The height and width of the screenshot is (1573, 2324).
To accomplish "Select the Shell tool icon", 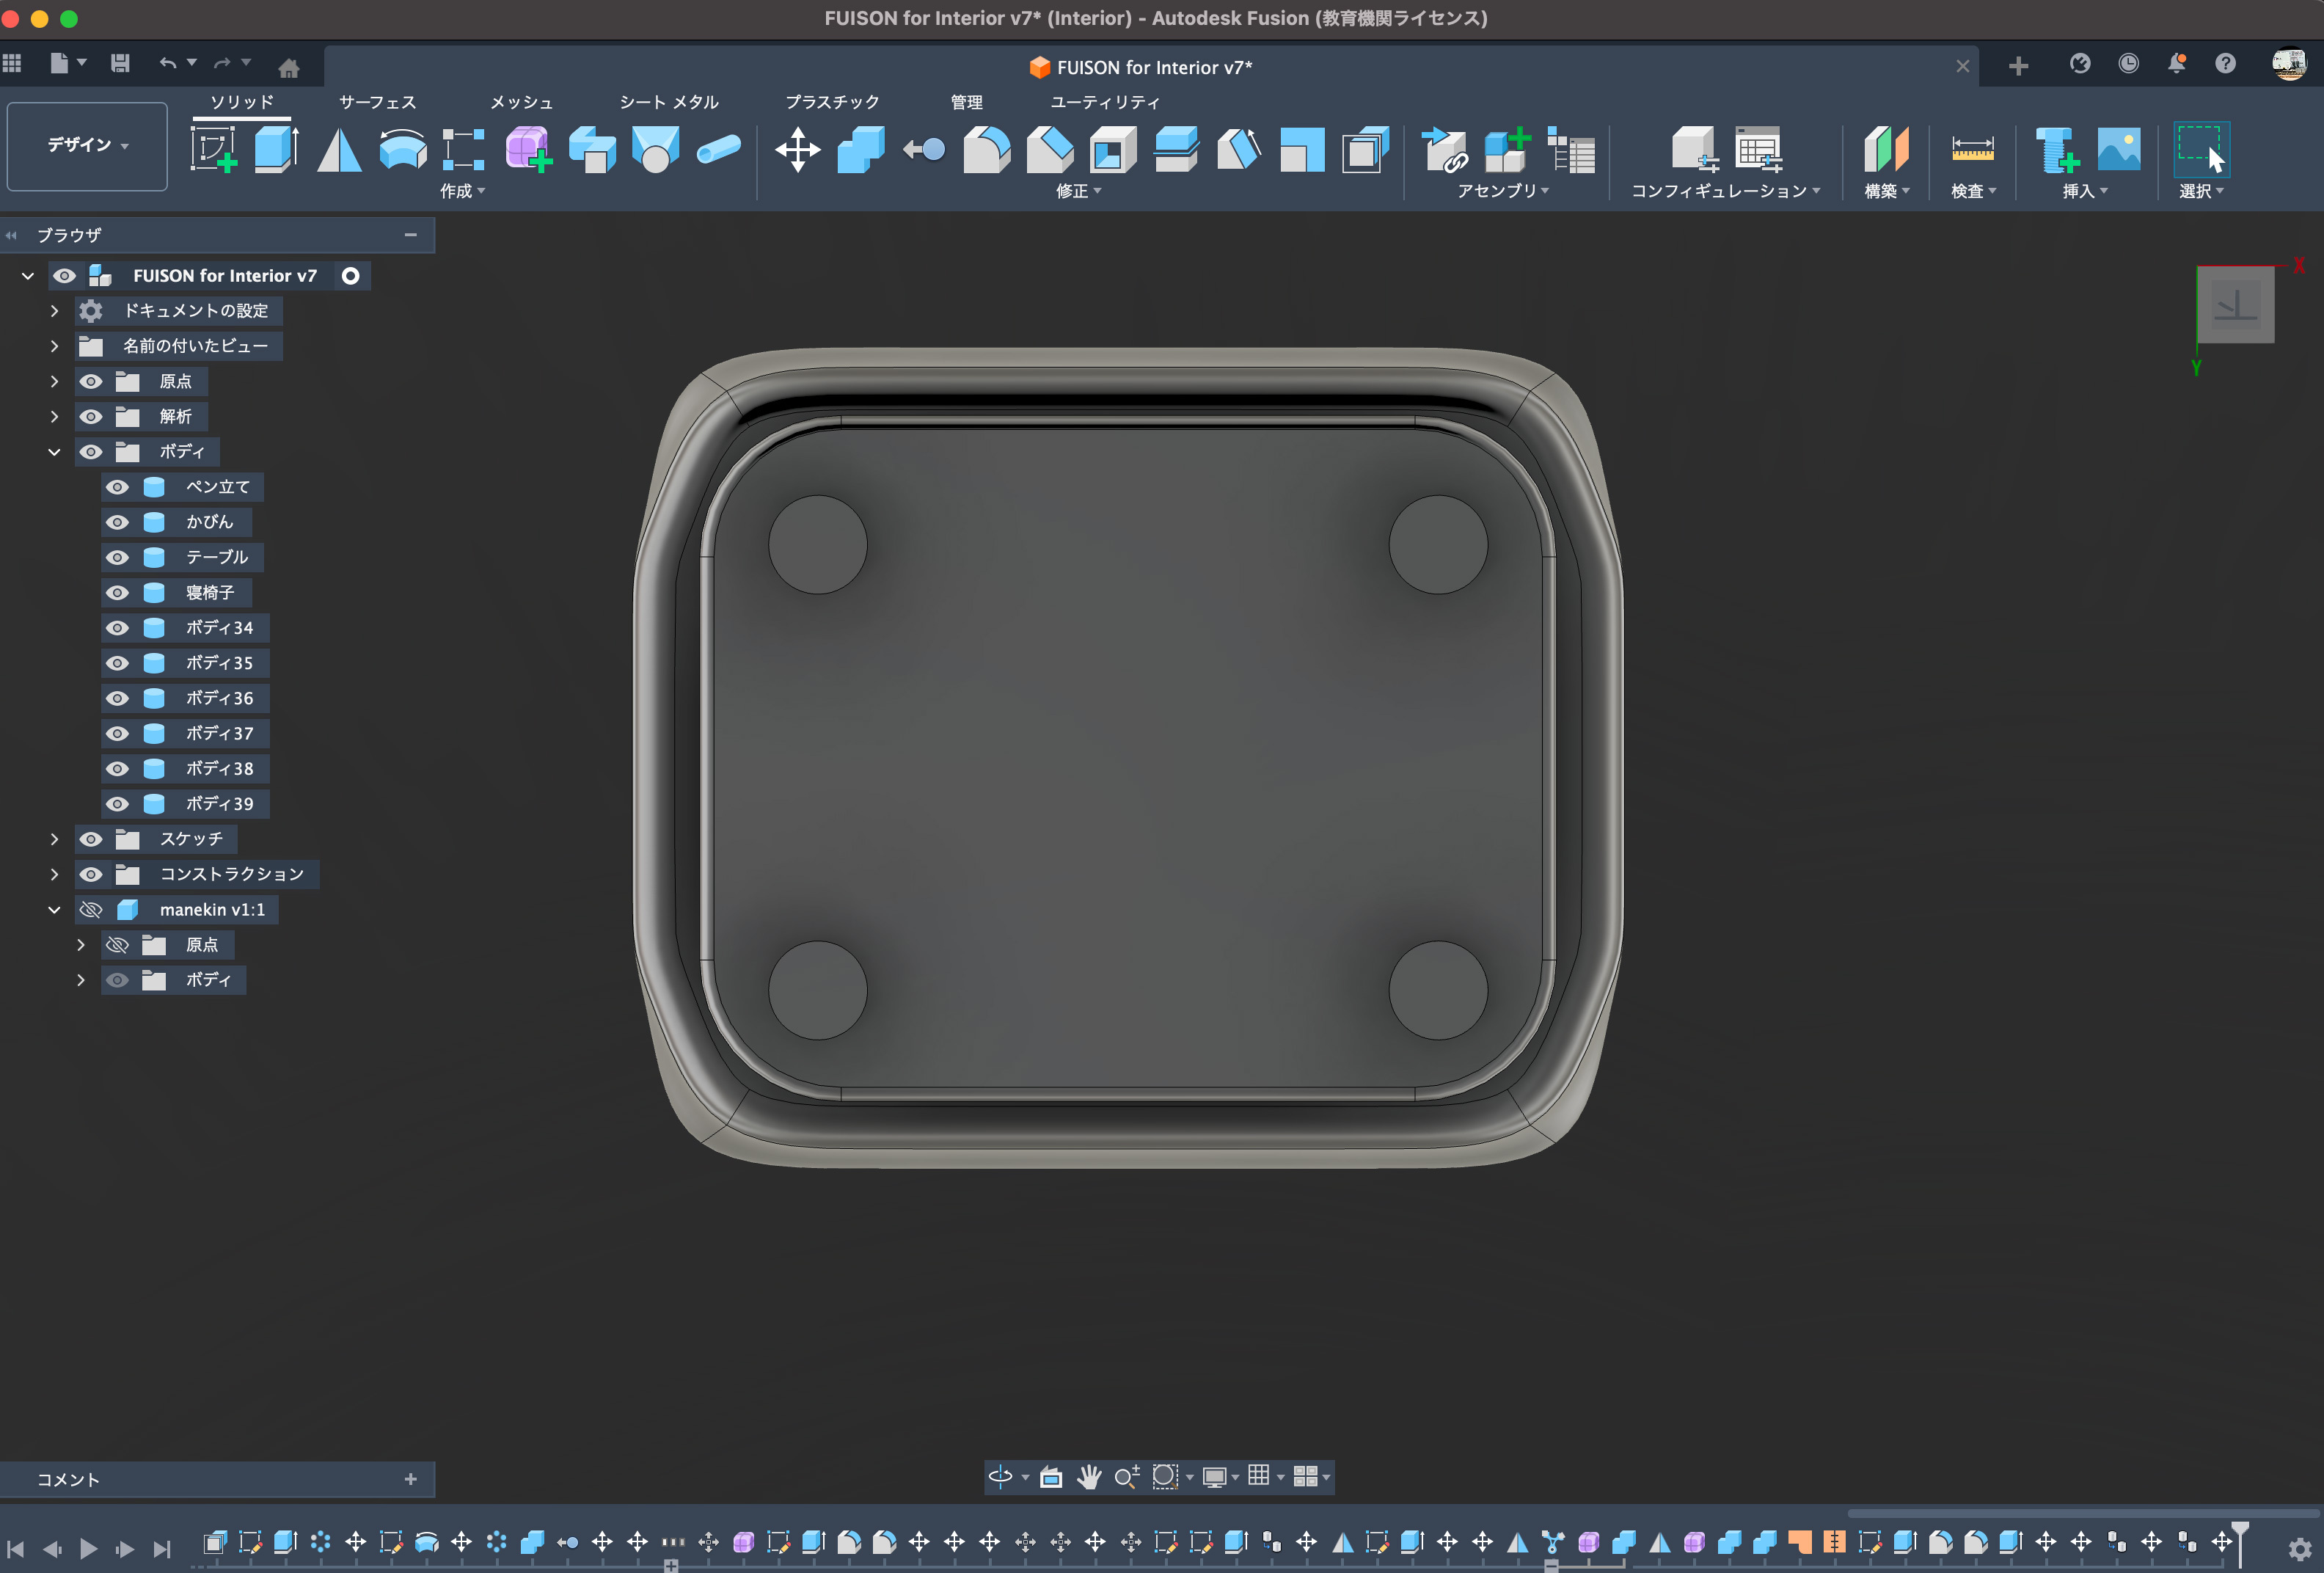I will click(x=1112, y=150).
